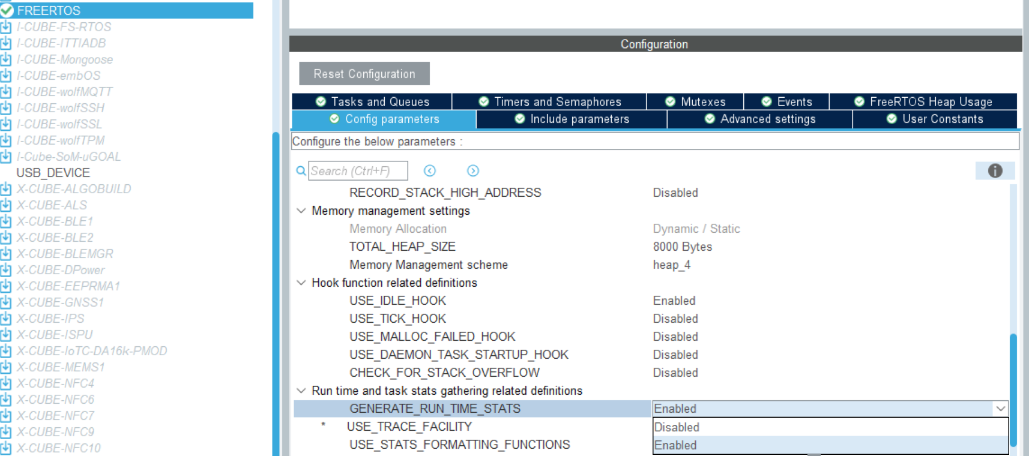Screen dimensions: 1029x456
Task: Click the download icon beside X-CUBE-ALGOBUILD
Action: [x=6, y=189]
